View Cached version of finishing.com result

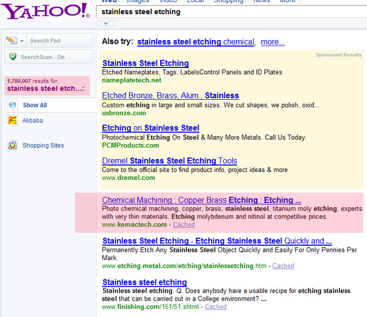click(x=215, y=307)
